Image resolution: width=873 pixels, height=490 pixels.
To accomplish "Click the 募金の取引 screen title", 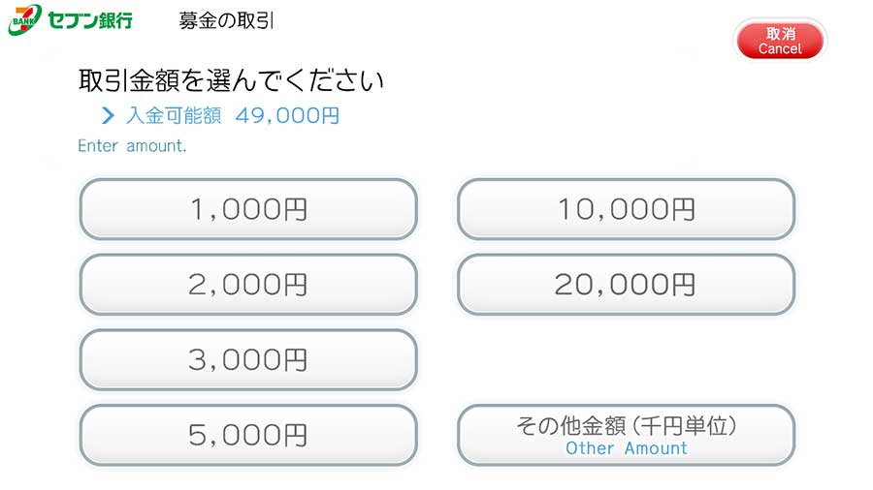I will [x=227, y=20].
